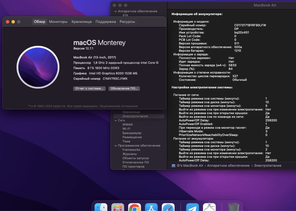Click Аппаратное обеспечение in the path bar

click(x=228, y=166)
